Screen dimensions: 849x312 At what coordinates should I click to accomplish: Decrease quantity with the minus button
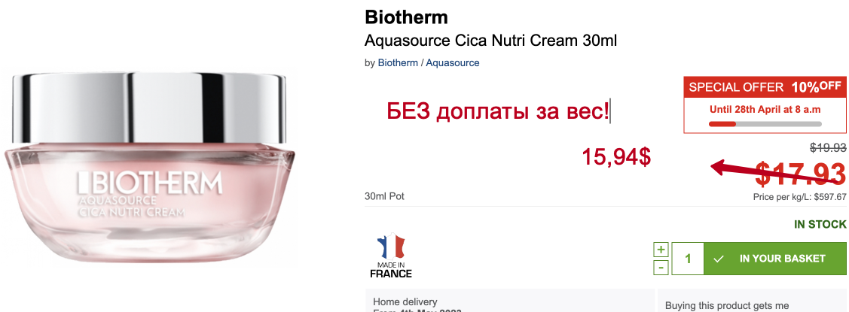(x=661, y=267)
